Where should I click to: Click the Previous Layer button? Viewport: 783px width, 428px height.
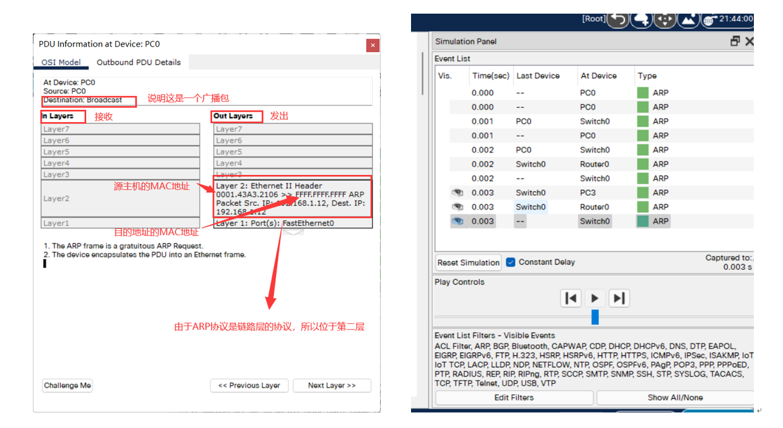pos(249,385)
